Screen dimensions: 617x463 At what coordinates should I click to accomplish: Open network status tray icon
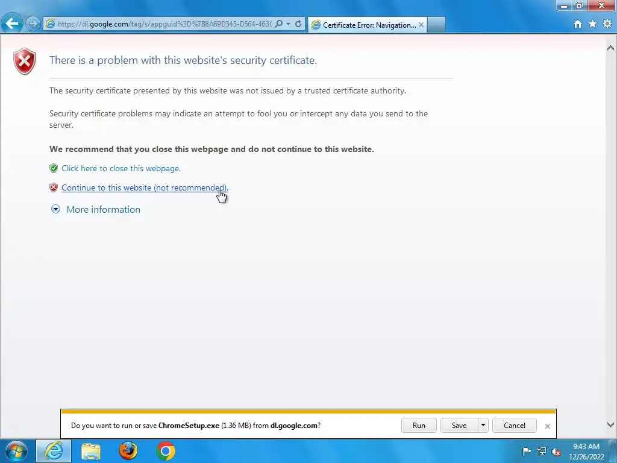point(542,451)
